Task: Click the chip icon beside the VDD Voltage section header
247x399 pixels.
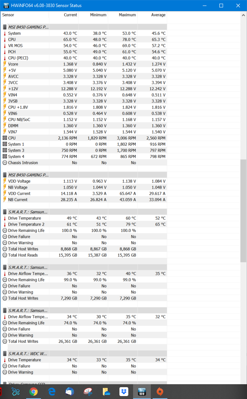Action: coord(4,175)
